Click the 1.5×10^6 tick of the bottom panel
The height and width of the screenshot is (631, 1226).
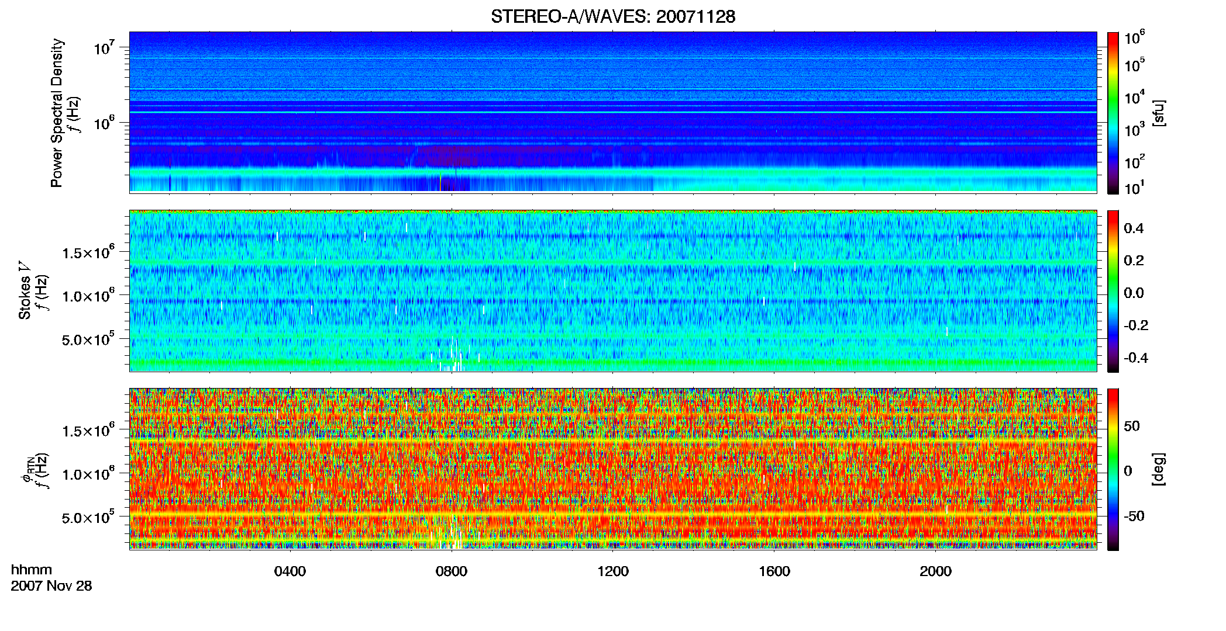click(x=88, y=430)
